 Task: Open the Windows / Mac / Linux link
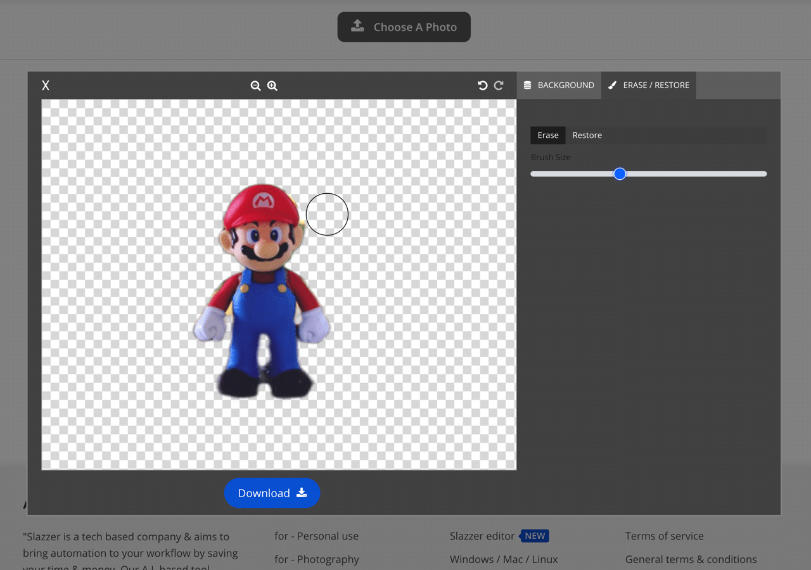tap(504, 559)
